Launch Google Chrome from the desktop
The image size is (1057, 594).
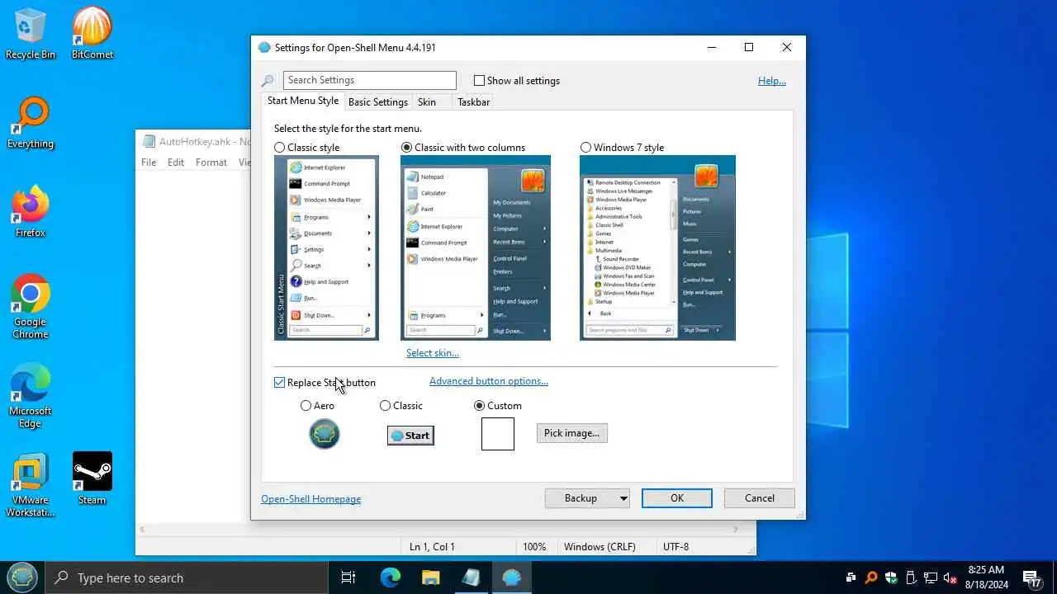[31, 306]
